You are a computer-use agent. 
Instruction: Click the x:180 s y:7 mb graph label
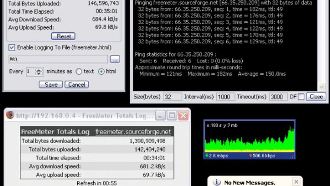(x=222, y=125)
